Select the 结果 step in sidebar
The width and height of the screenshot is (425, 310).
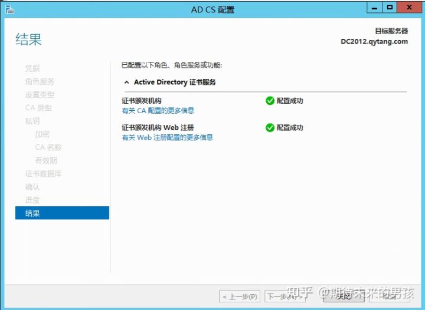tap(63, 213)
